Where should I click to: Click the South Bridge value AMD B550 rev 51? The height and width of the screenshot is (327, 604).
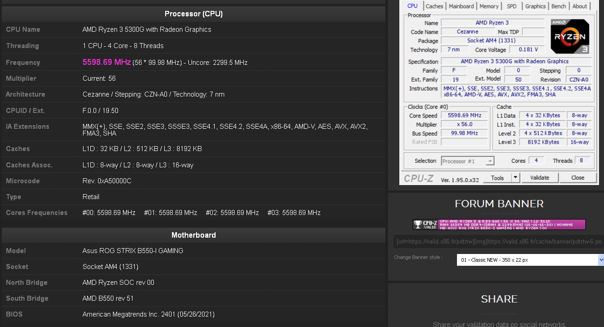[x=108, y=298]
